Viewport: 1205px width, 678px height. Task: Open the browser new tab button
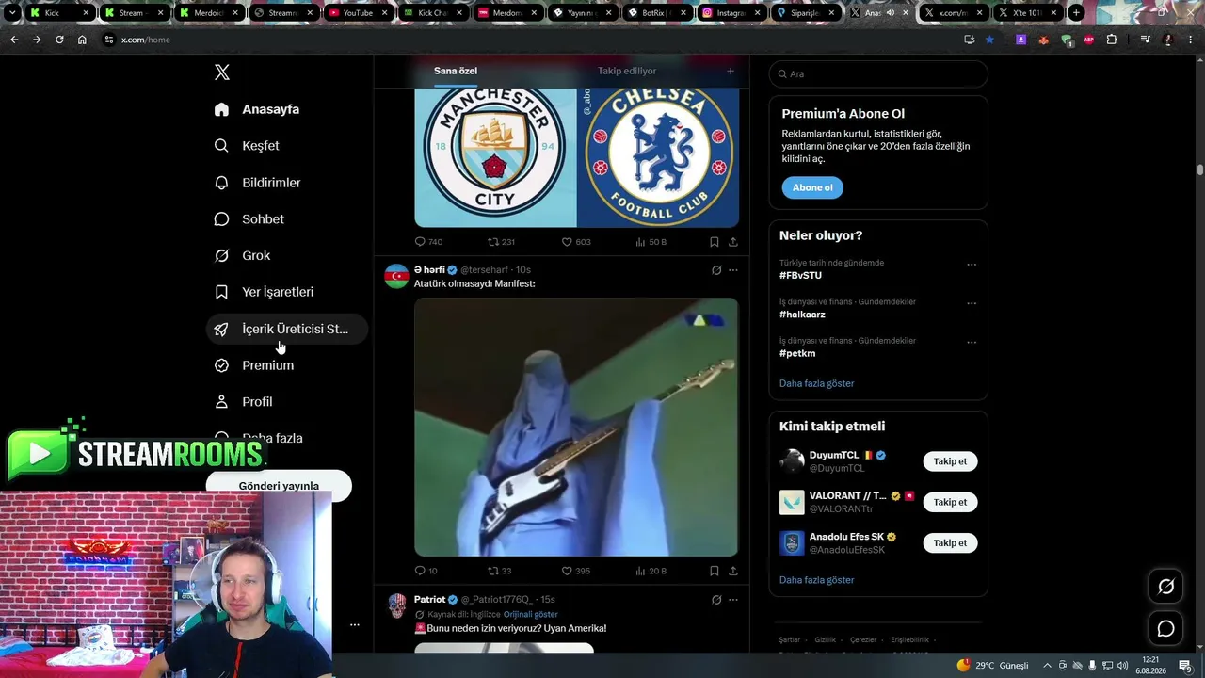pos(1076,13)
